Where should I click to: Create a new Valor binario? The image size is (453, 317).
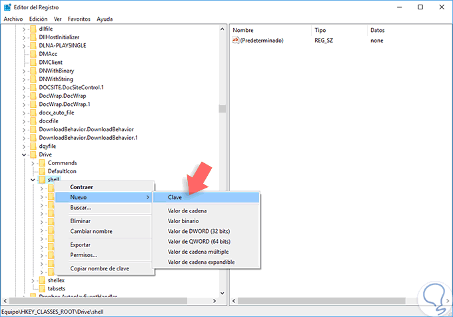207,221
